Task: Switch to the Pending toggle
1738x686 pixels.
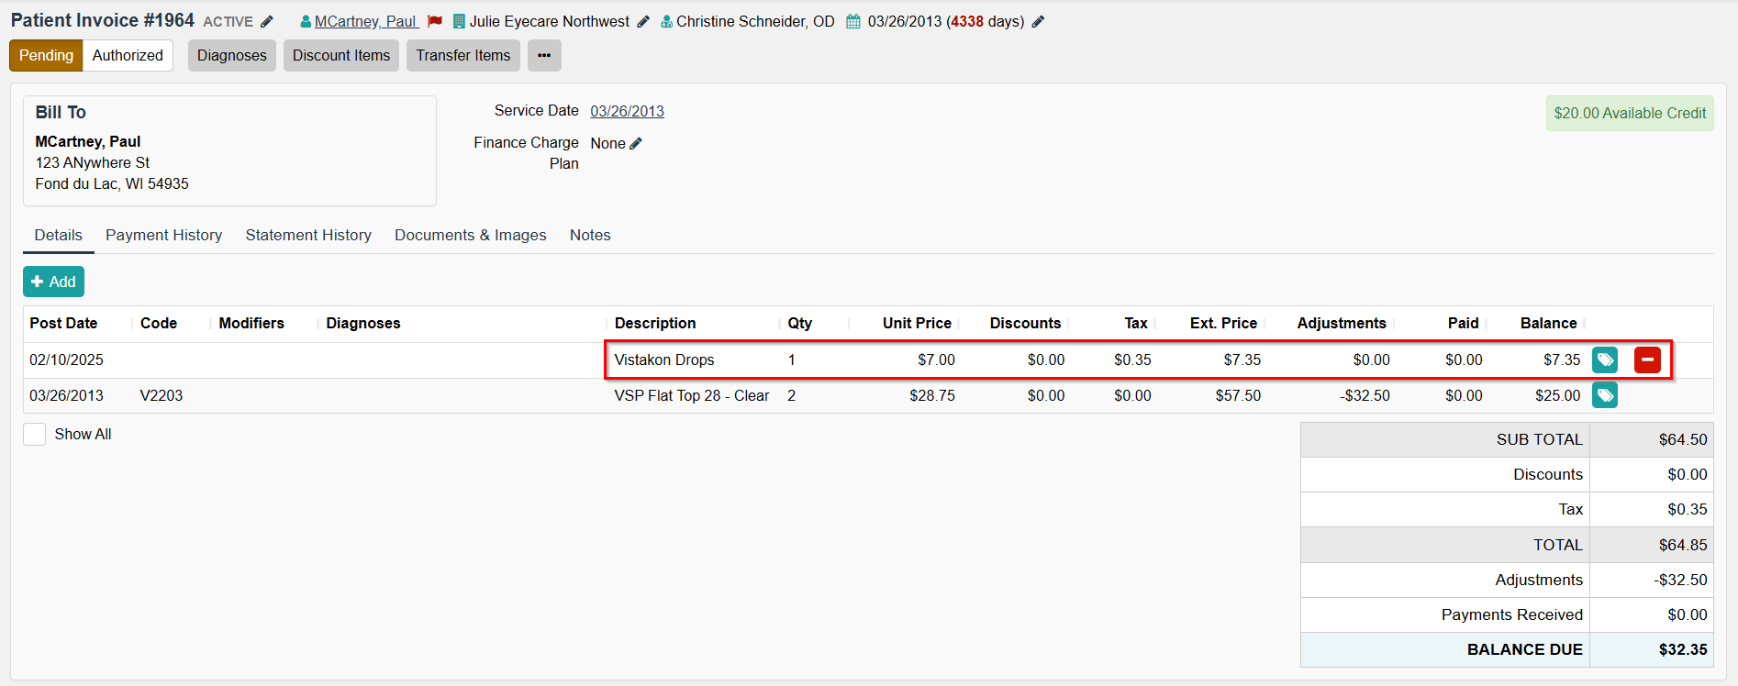Action: 46,55
